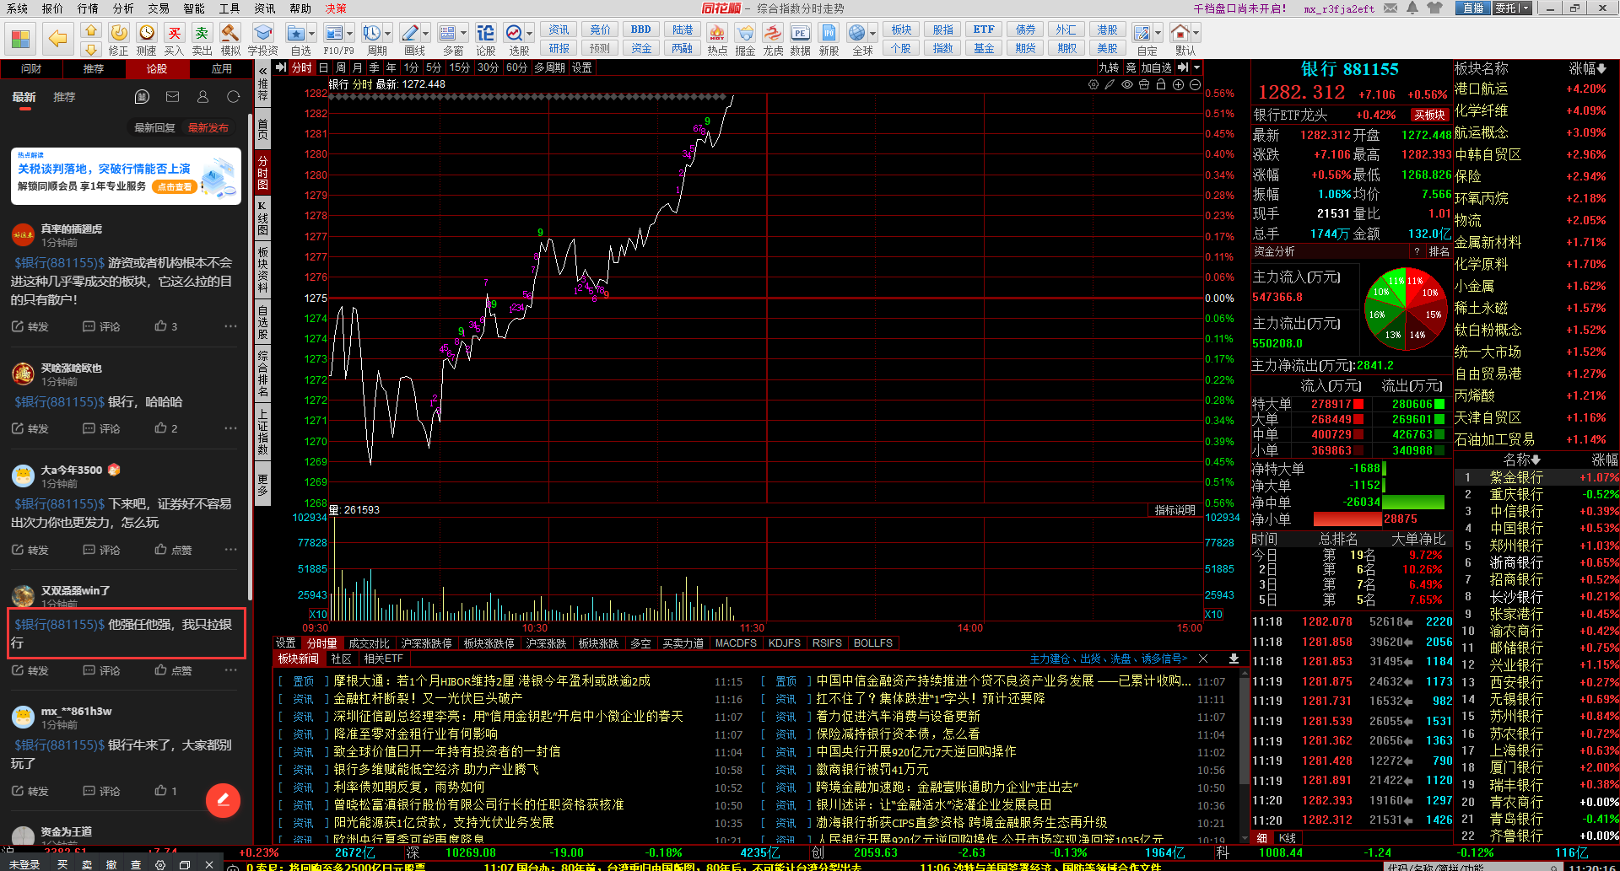
Task: Expand the 周期 period dropdown arrow
Action: coord(388,34)
